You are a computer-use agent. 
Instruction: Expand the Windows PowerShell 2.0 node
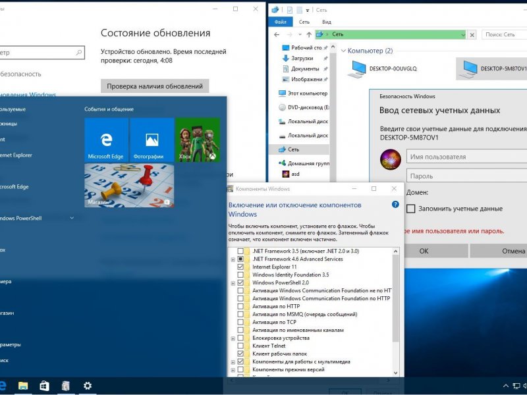[233, 283]
